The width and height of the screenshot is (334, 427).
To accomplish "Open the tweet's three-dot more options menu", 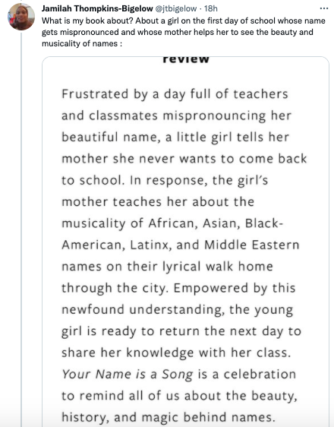I will coord(323,8).
